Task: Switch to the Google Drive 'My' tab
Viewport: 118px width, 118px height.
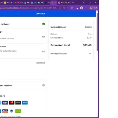Action: point(27,3)
